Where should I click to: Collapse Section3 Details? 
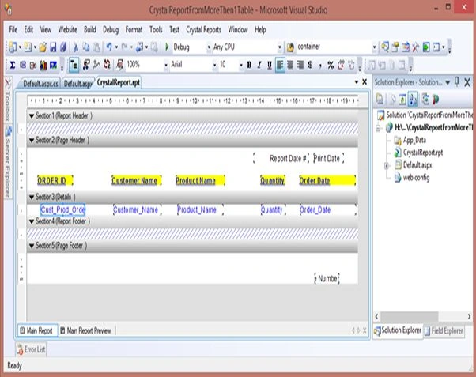[x=32, y=197]
